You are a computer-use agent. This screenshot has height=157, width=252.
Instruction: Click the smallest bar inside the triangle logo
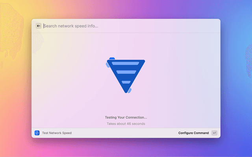click(x=126, y=82)
